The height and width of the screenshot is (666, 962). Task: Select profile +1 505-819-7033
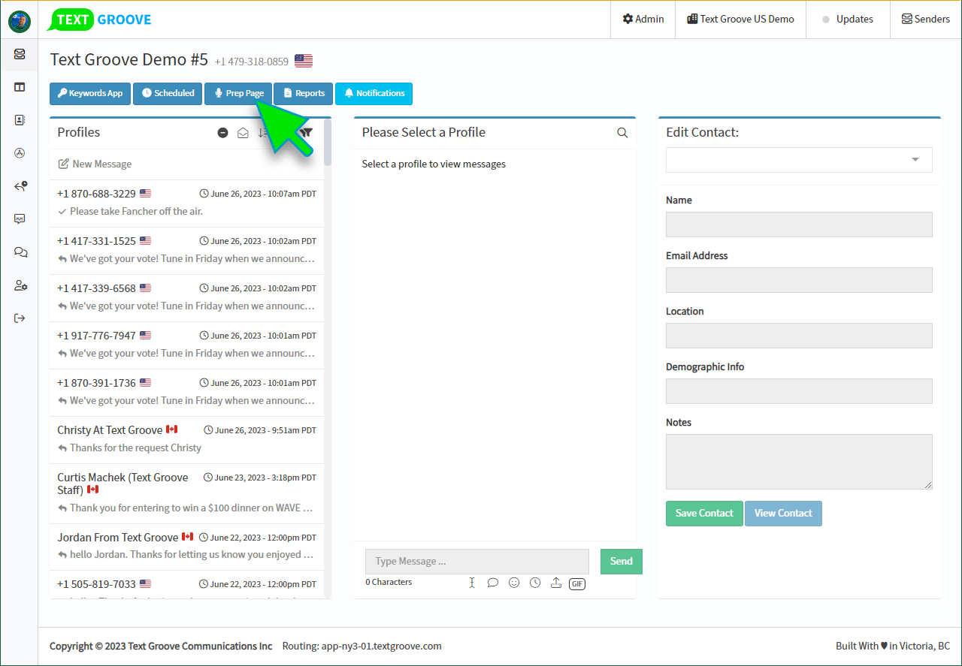pos(186,585)
